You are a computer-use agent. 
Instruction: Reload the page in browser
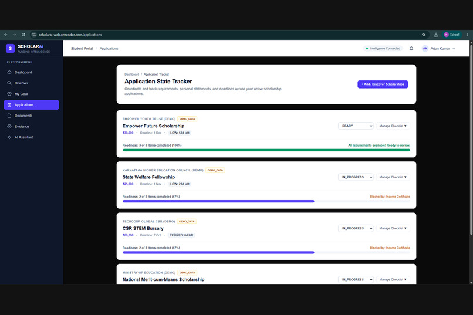(23, 35)
